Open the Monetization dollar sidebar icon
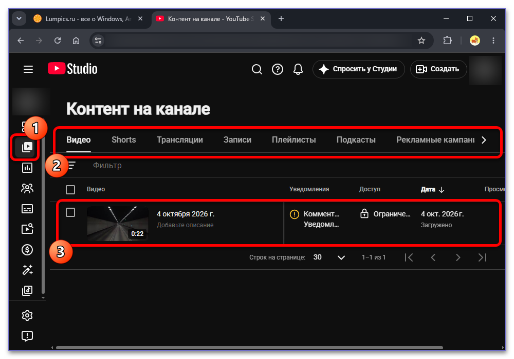Viewport: 514px width, 359px height. [x=27, y=250]
